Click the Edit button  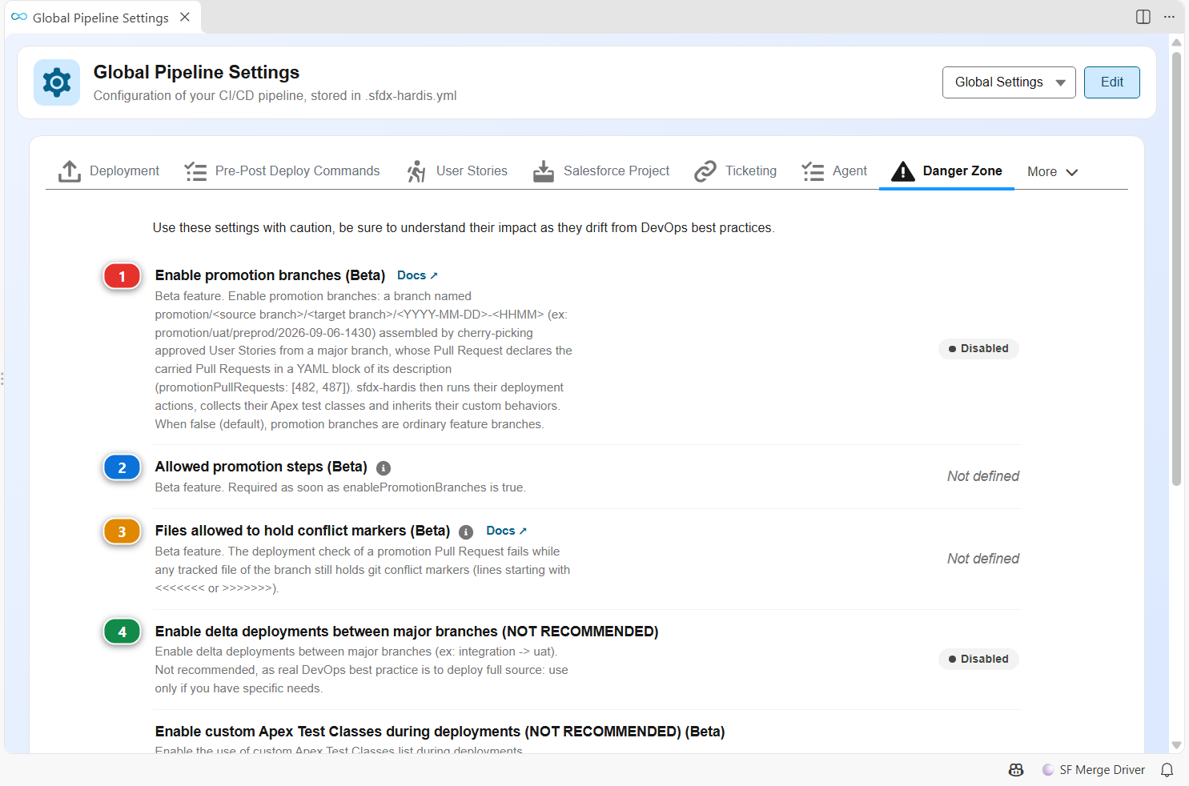pyautogui.click(x=1112, y=82)
